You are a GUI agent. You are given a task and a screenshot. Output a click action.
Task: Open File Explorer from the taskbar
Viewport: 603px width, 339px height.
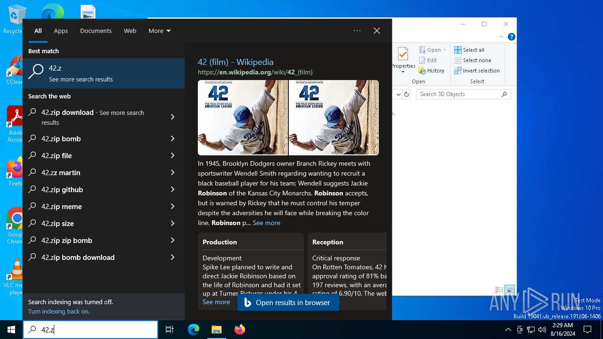tap(216, 330)
